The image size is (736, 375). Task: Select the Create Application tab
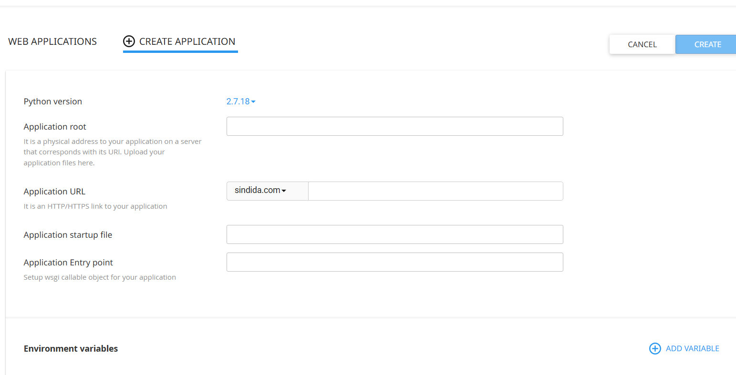point(180,41)
